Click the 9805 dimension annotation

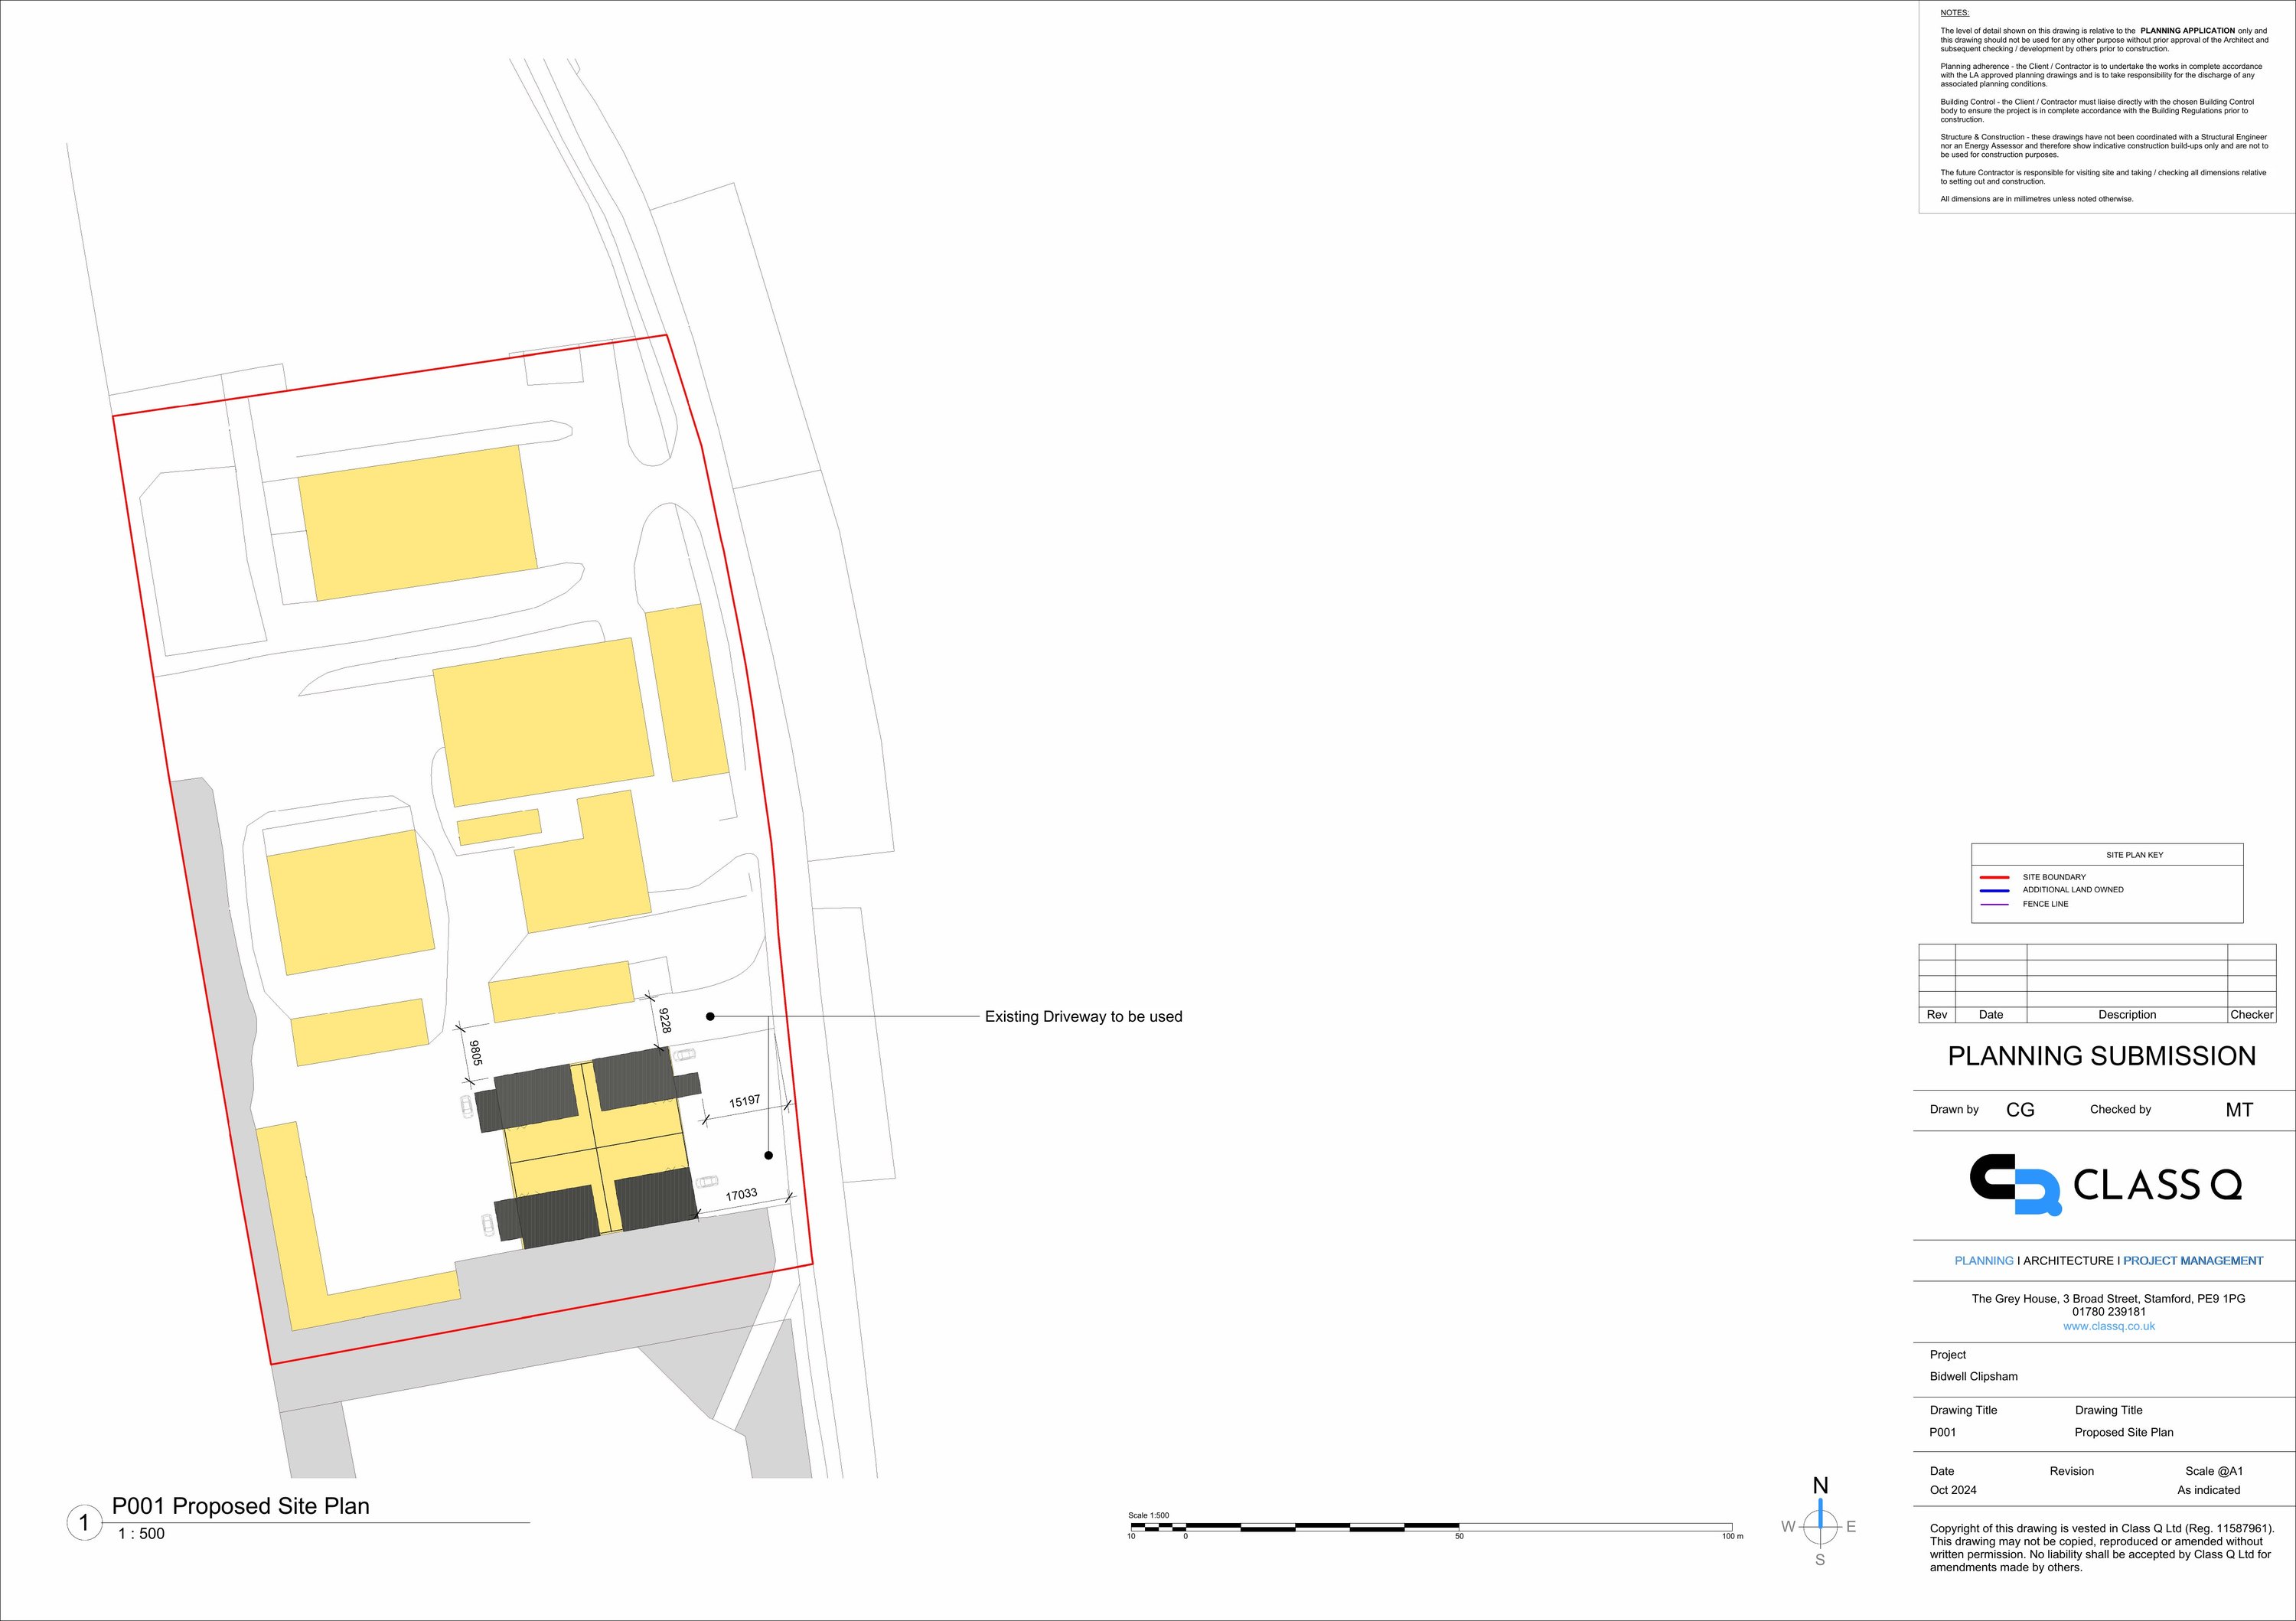pos(476,1053)
